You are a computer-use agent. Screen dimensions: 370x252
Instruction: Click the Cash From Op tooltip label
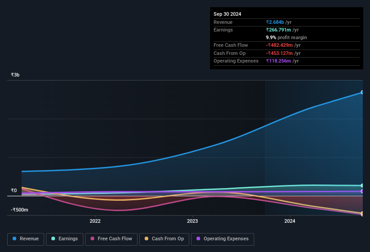(229, 53)
